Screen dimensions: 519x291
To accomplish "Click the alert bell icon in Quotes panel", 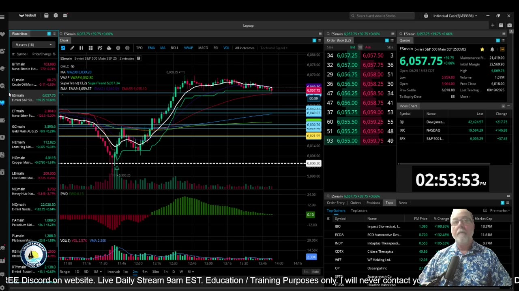I will (x=492, y=49).
